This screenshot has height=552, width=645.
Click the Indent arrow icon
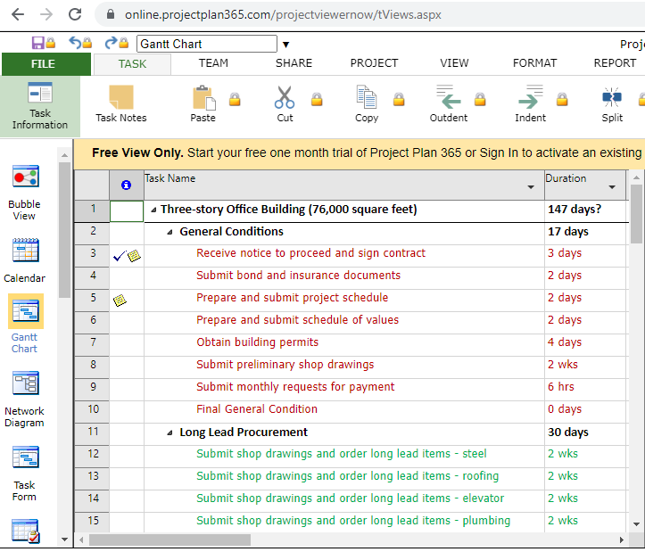point(530,104)
